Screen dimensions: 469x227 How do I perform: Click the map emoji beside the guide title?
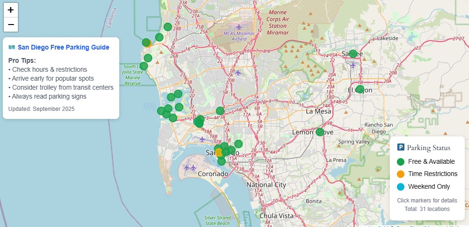click(12, 47)
